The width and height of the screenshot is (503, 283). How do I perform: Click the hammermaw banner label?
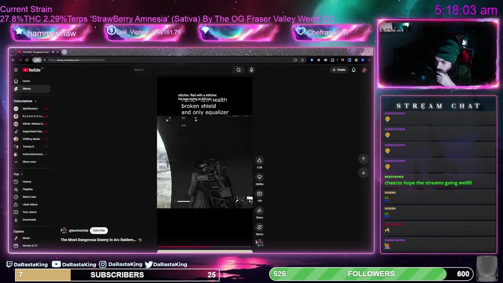click(x=52, y=33)
